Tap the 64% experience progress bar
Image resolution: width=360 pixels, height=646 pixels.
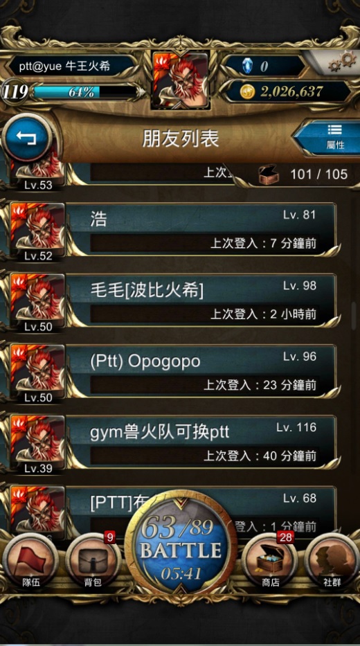(x=84, y=91)
